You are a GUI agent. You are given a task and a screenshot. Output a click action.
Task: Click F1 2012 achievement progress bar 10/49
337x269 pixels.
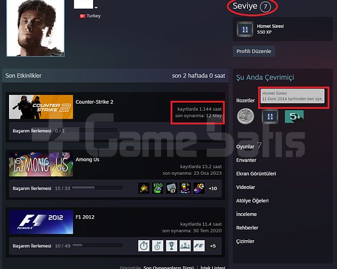pos(98,245)
